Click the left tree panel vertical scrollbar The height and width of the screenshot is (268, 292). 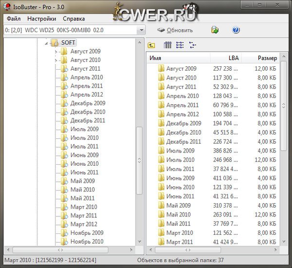tap(139, 185)
